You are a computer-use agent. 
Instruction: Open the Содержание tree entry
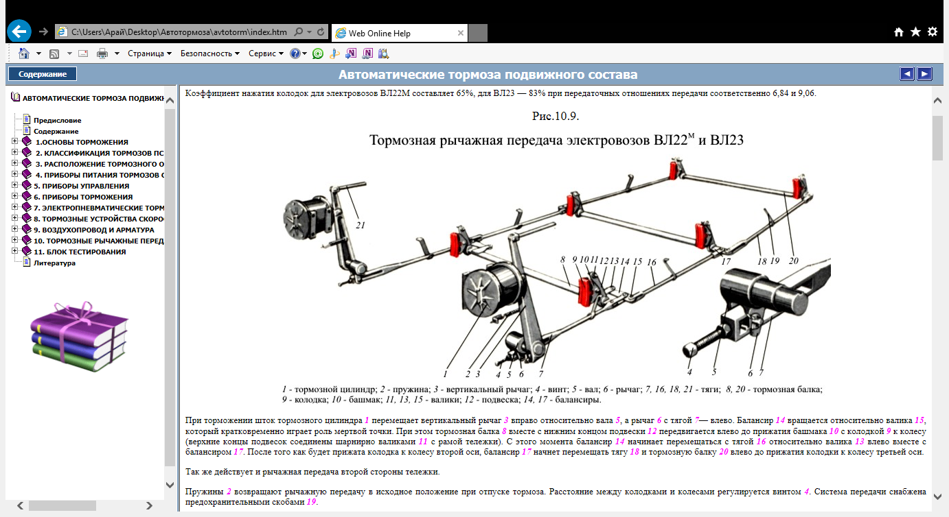(56, 131)
